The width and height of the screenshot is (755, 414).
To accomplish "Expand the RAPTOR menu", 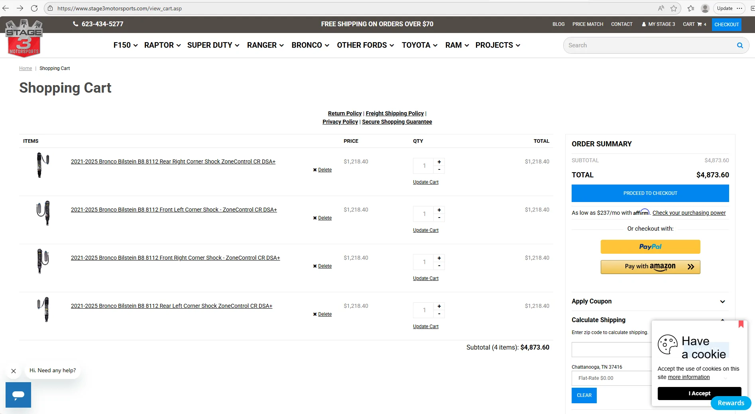I will pos(163,45).
